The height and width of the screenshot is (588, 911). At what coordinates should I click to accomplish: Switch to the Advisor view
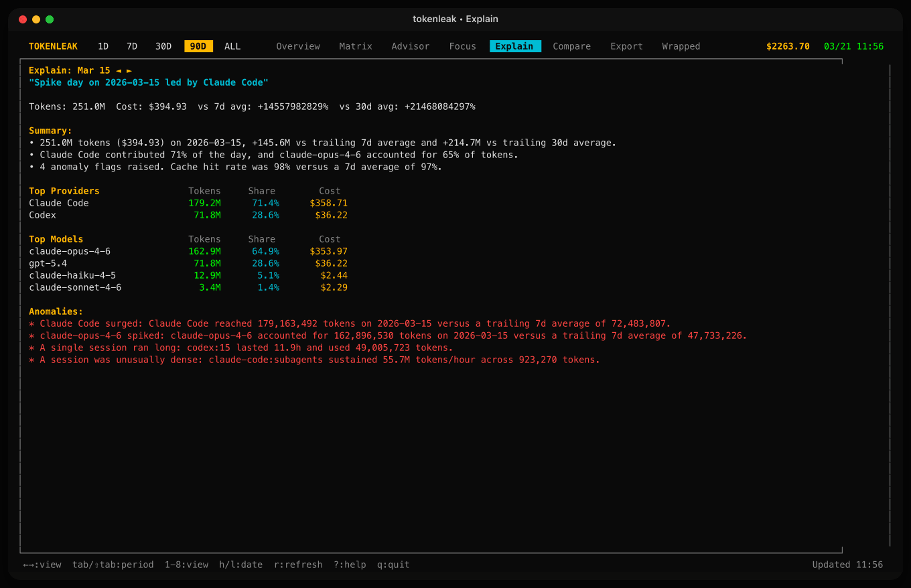point(411,46)
